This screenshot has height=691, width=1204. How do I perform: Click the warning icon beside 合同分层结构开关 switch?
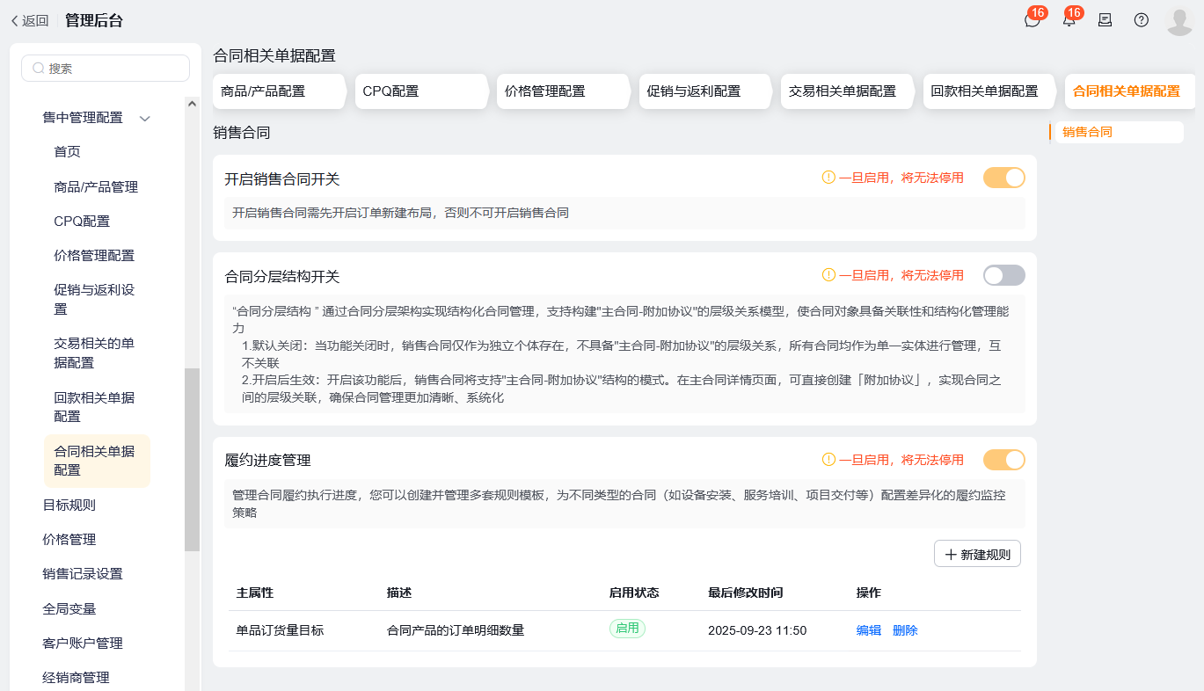click(x=827, y=275)
